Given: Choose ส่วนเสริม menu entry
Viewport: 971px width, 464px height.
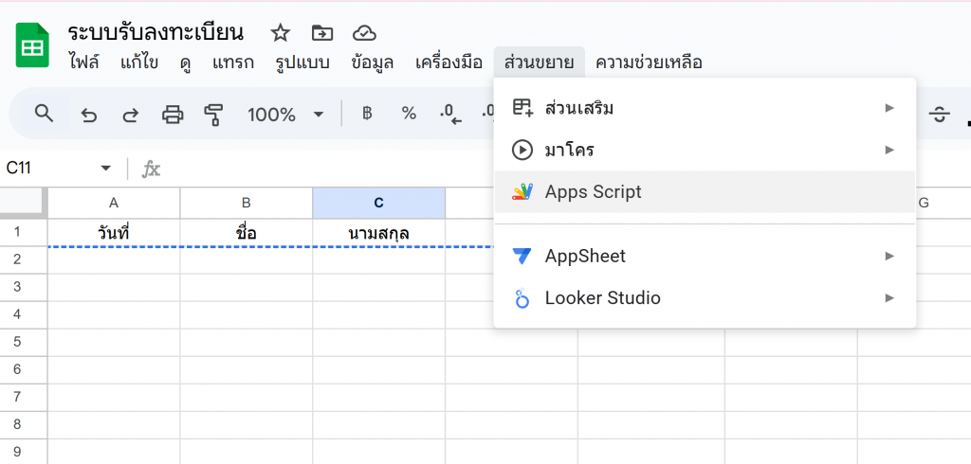Looking at the screenshot, I should [x=705, y=108].
